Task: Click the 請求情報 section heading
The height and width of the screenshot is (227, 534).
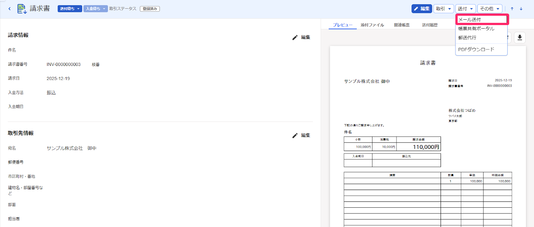Action: (x=18, y=35)
